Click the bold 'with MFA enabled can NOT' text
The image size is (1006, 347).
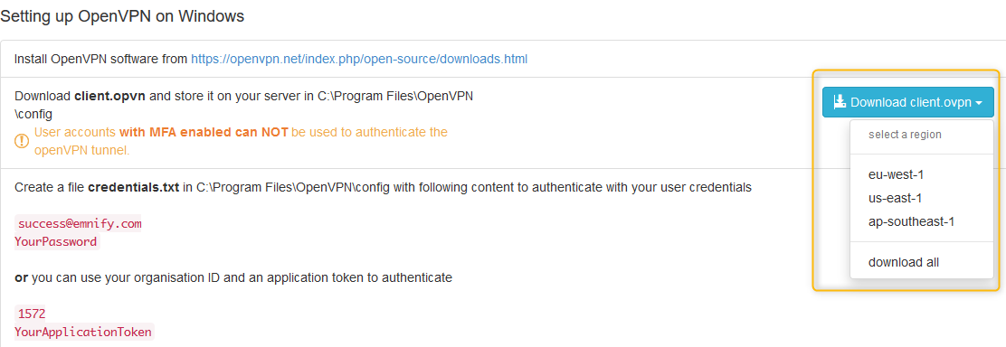click(204, 133)
